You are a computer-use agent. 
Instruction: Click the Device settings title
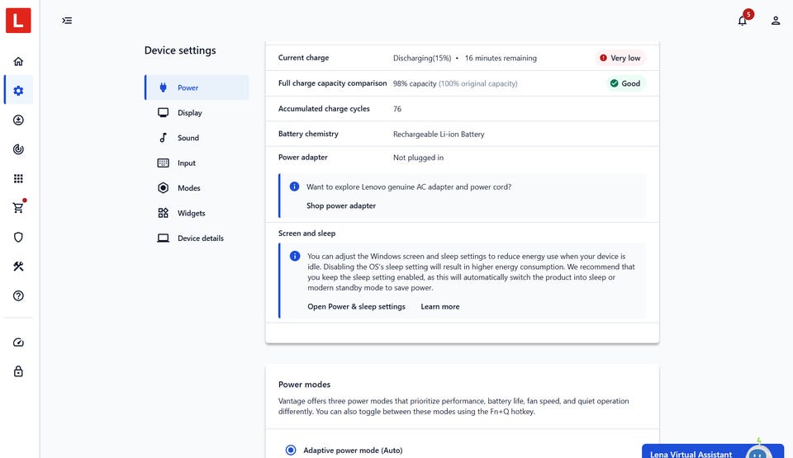coord(180,50)
